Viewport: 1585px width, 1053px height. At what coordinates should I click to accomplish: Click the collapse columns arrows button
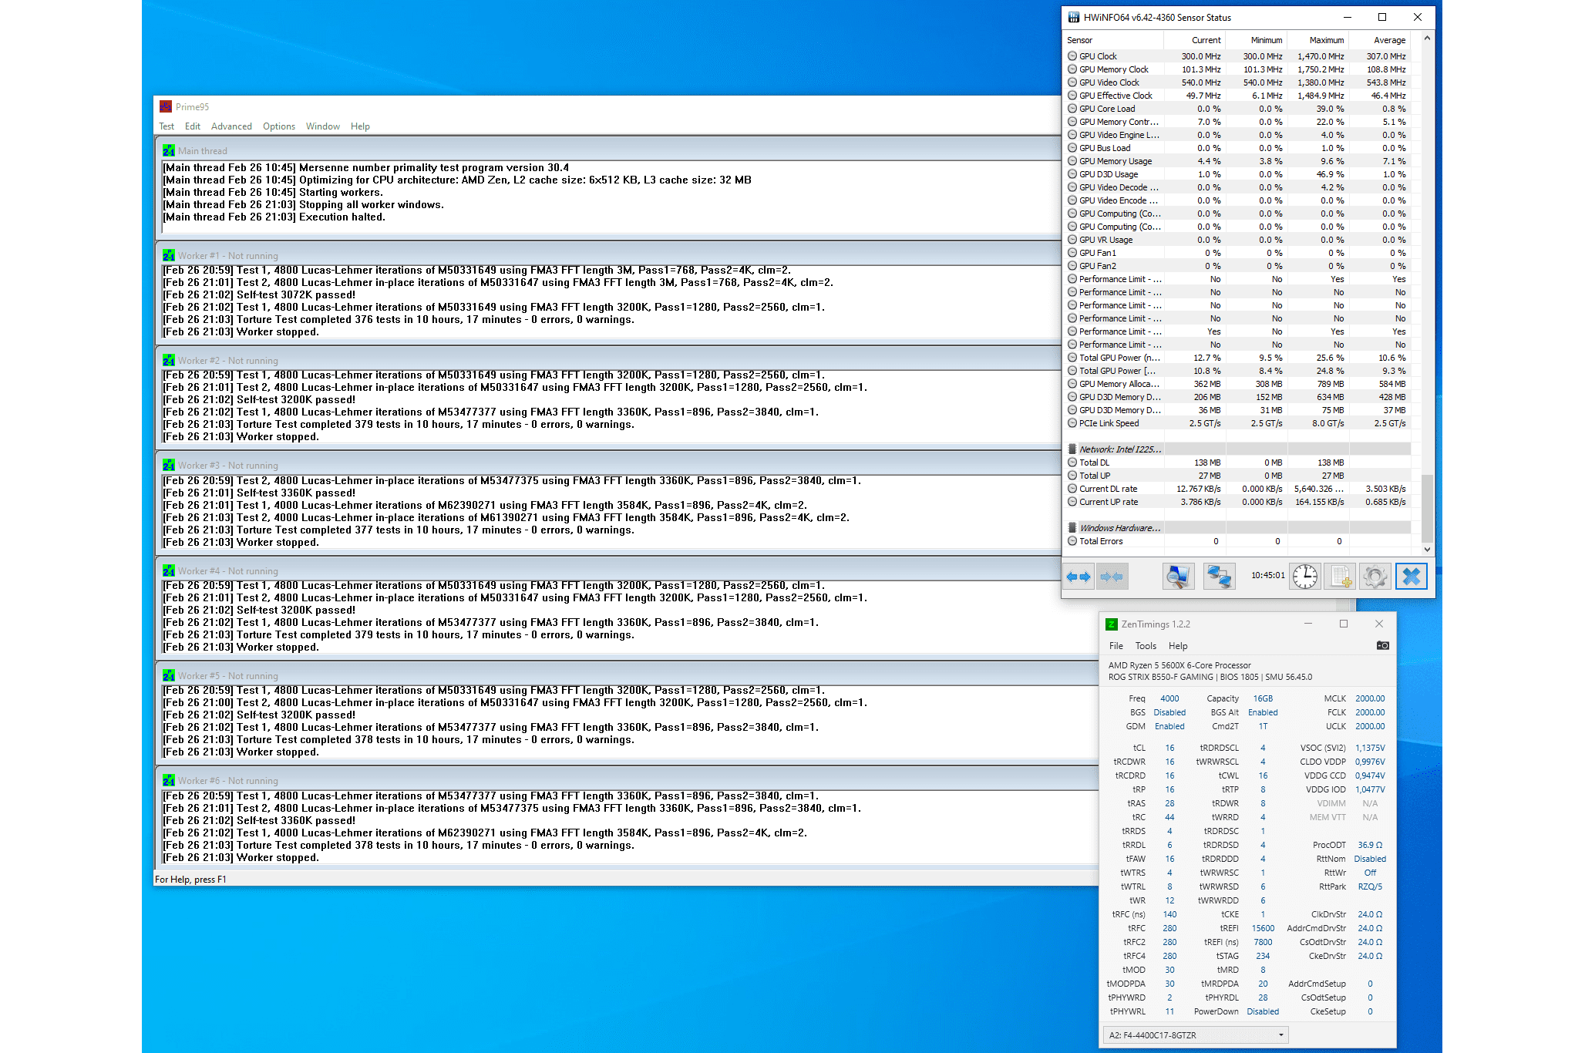[x=1112, y=577]
